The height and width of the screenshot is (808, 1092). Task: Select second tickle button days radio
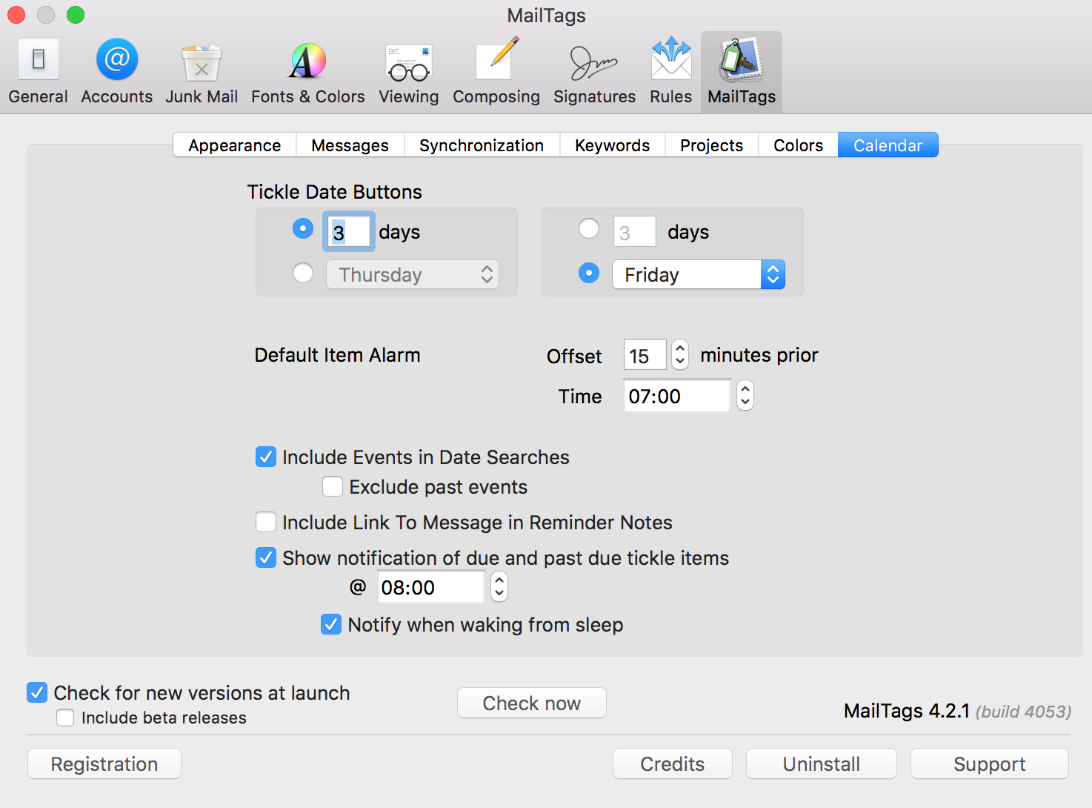point(589,228)
